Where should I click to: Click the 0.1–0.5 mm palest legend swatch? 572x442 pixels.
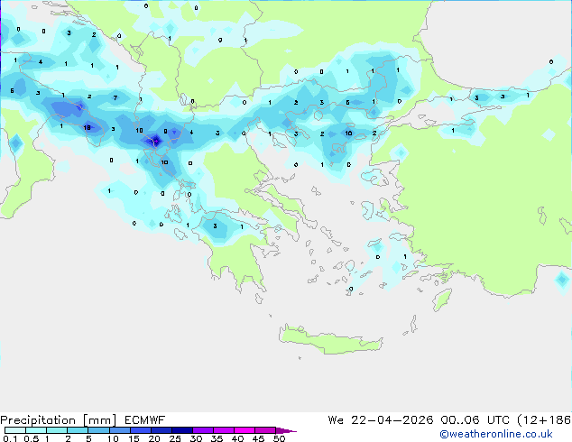15,430
